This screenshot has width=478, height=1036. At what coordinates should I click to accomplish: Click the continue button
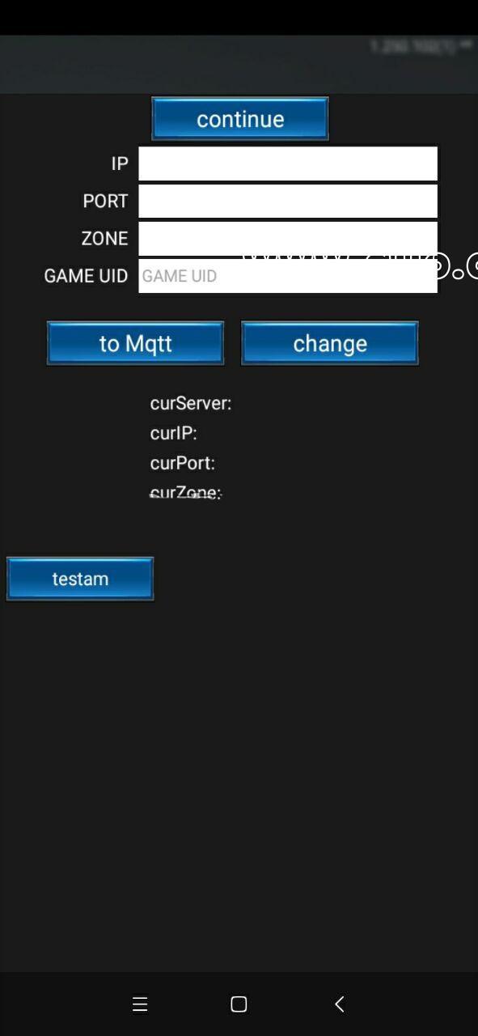[240, 119]
